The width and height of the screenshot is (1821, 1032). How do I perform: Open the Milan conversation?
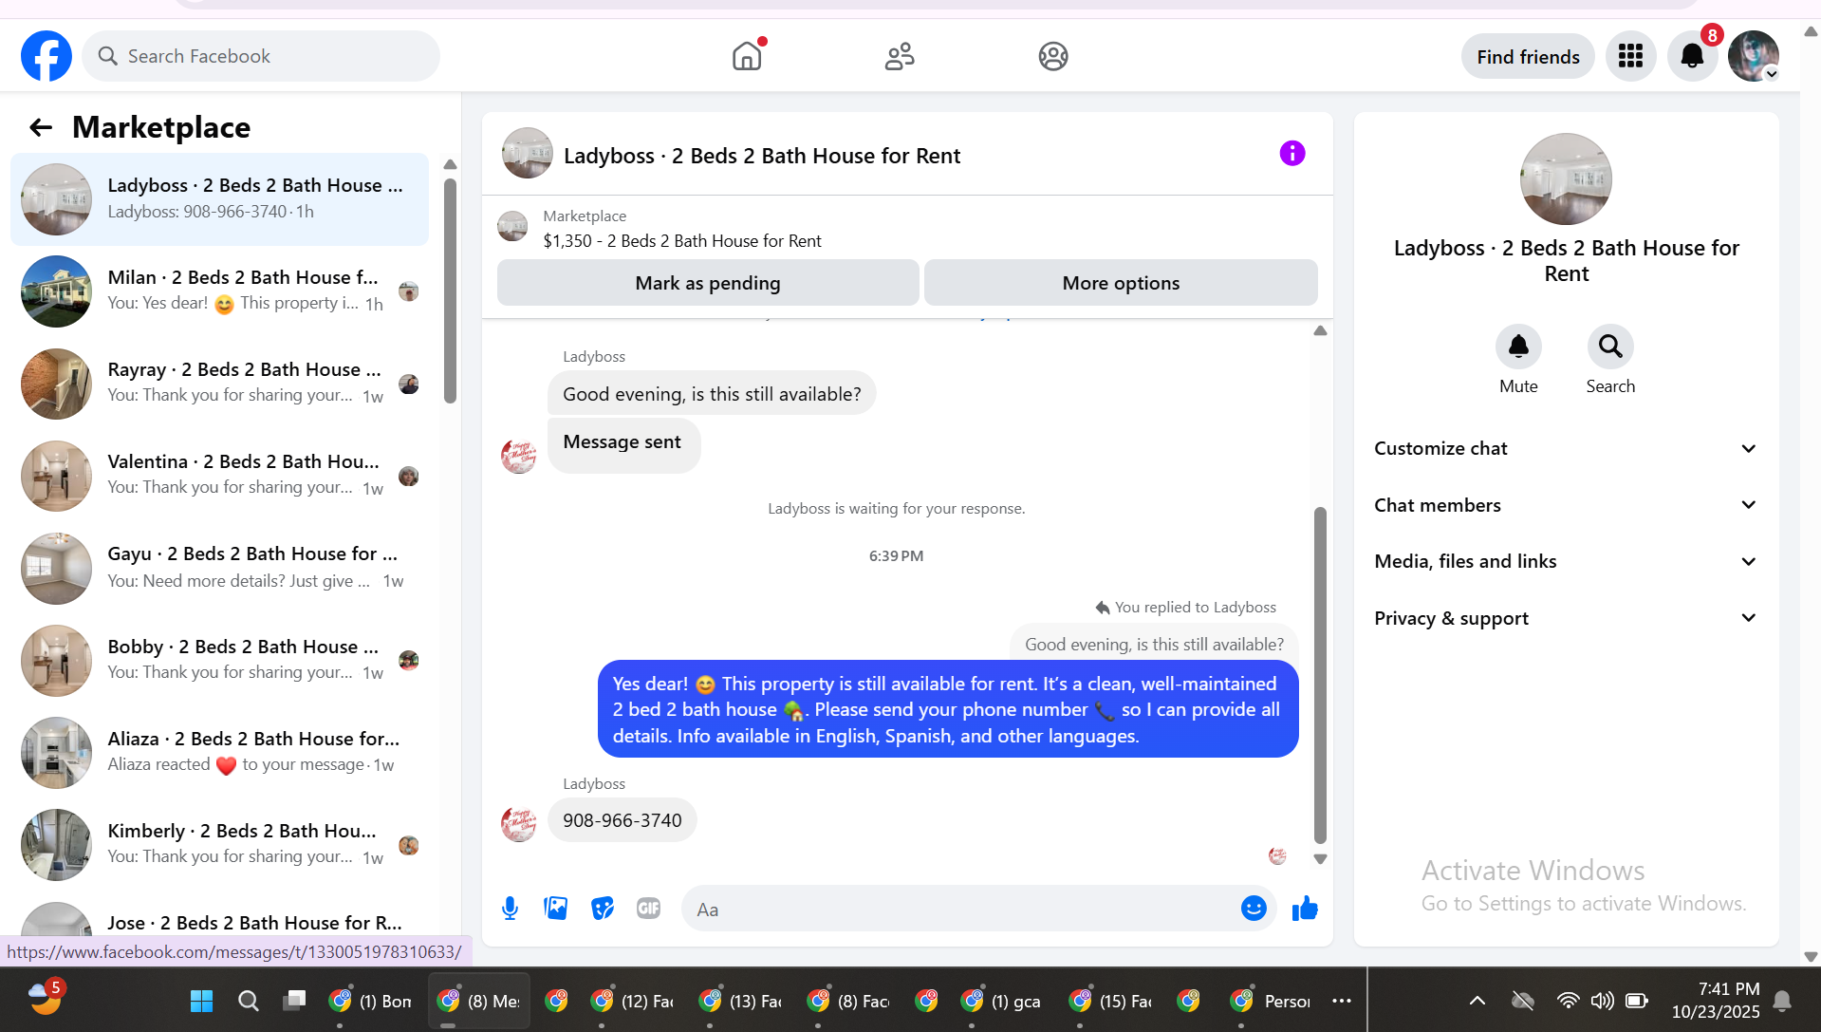[219, 291]
